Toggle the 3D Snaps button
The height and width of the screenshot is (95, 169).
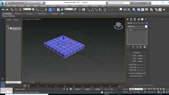pyautogui.click(x=88, y=10)
